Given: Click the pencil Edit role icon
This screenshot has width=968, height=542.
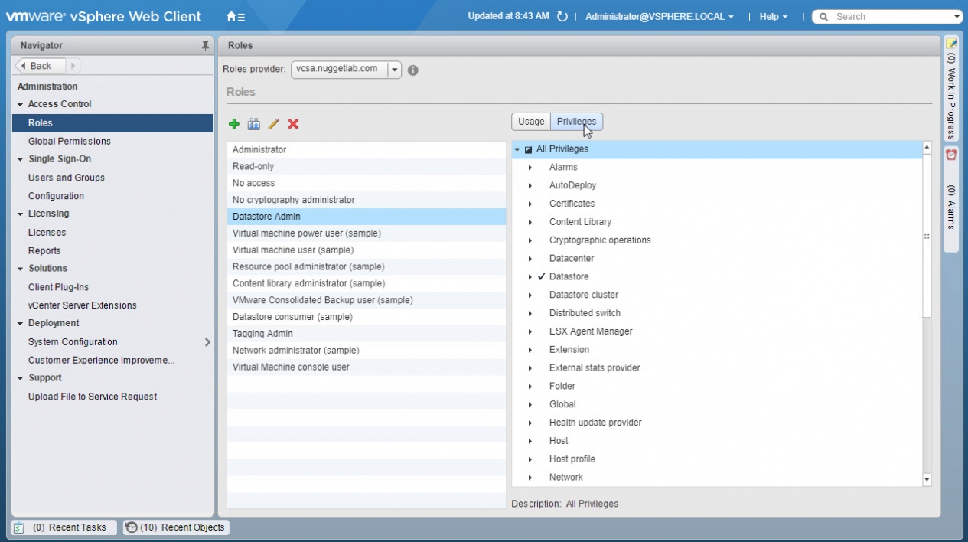Looking at the screenshot, I should pyautogui.click(x=273, y=124).
